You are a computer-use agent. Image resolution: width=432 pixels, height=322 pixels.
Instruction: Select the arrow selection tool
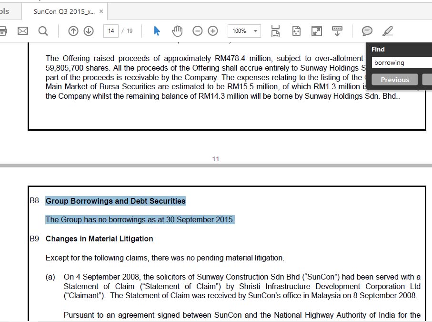click(x=157, y=31)
